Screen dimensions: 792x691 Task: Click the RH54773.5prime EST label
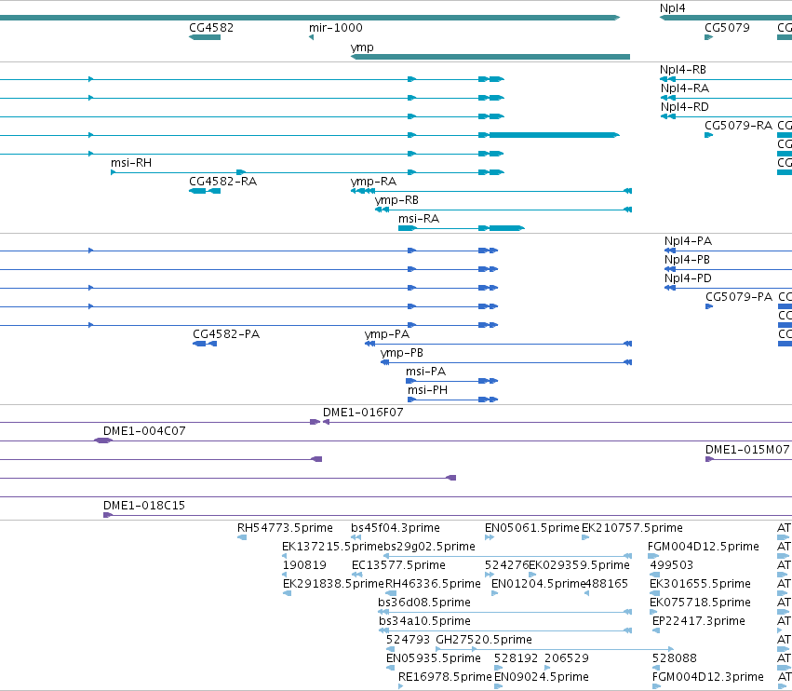(x=285, y=528)
